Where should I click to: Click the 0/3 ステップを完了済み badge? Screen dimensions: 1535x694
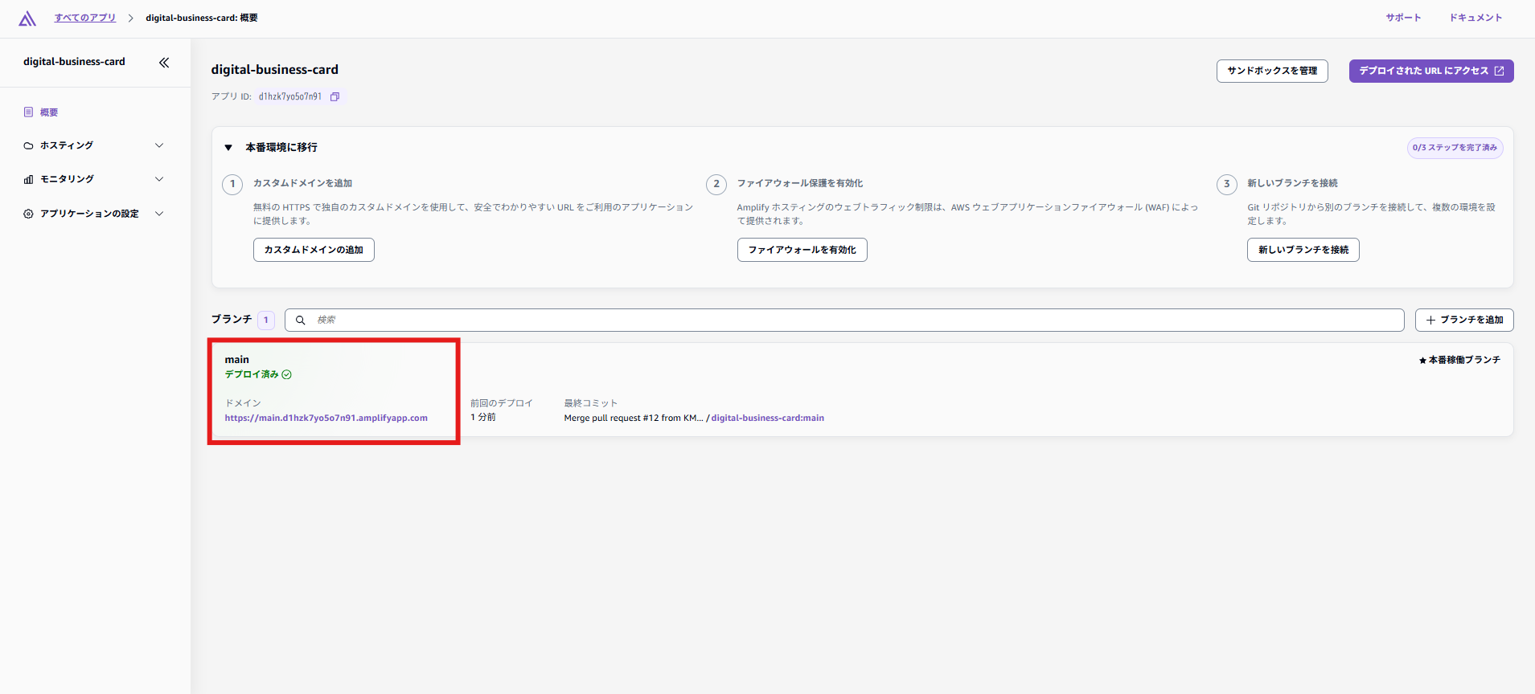click(x=1455, y=148)
